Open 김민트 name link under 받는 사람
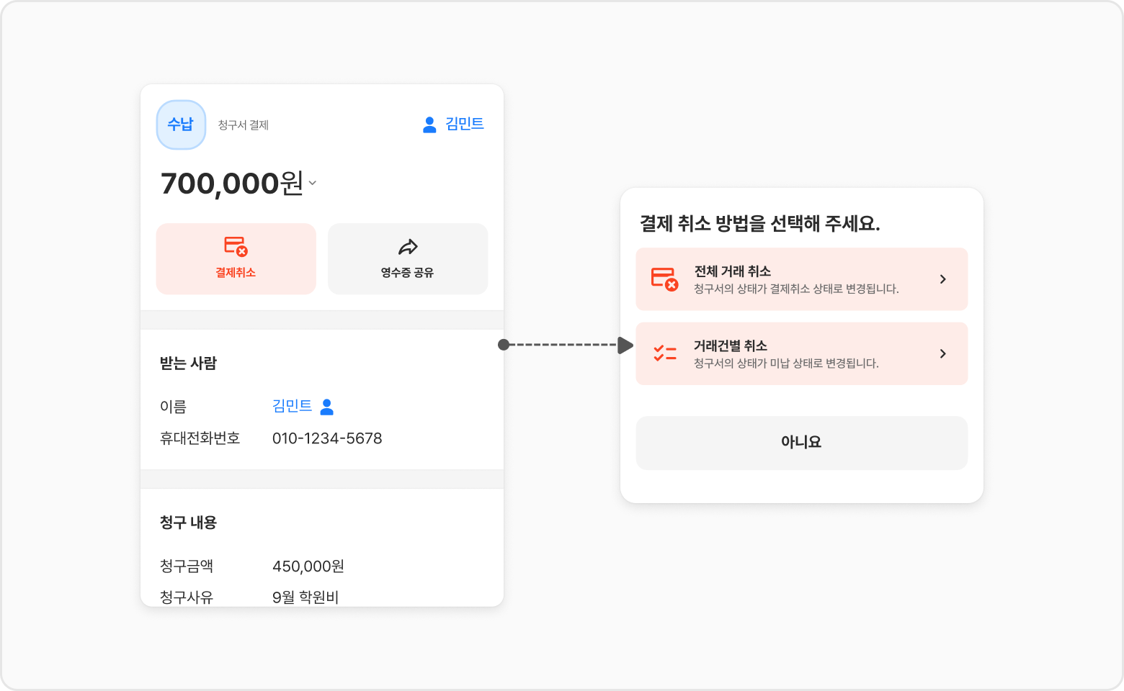1124x691 pixels. [x=292, y=406]
